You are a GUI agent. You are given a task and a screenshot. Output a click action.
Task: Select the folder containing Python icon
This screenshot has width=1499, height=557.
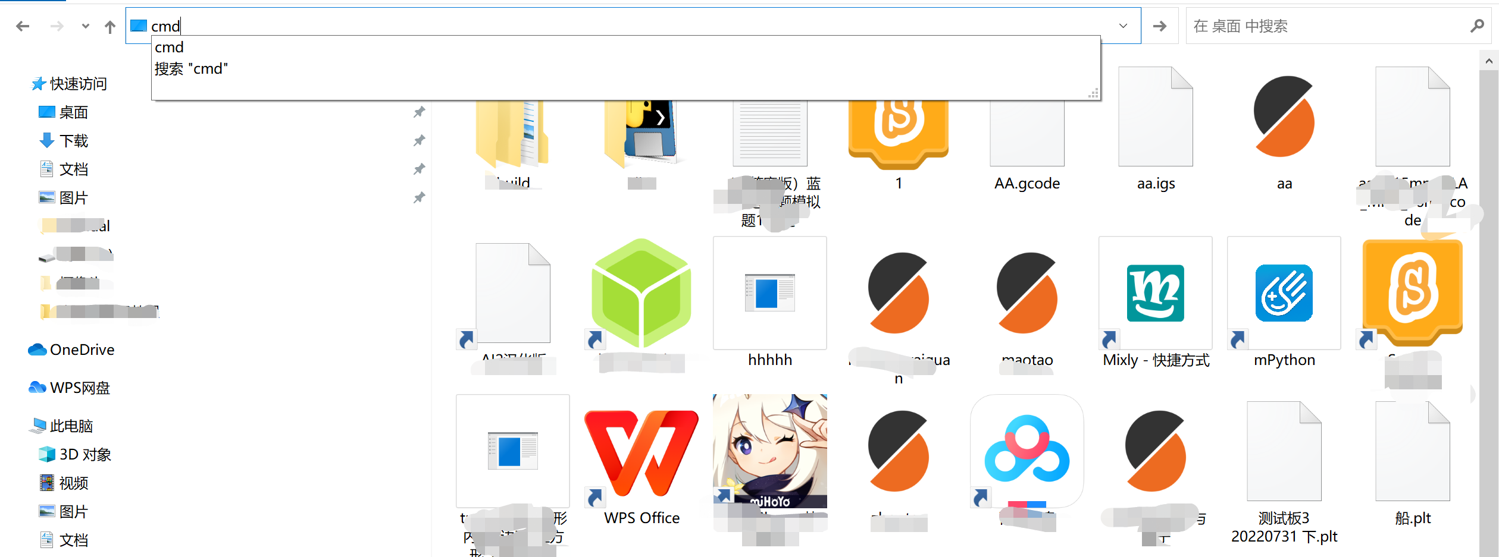click(x=641, y=134)
